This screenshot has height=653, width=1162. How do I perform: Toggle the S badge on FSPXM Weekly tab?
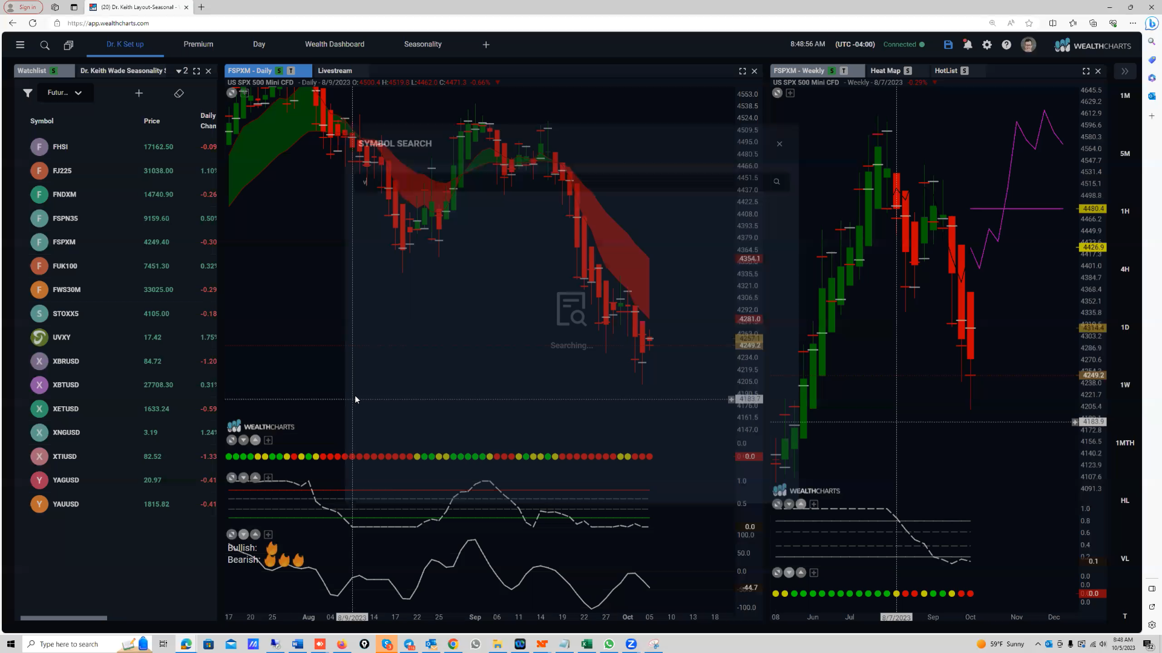coord(832,71)
